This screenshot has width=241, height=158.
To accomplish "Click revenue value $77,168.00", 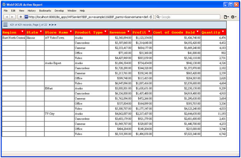I will tap(125, 53).
